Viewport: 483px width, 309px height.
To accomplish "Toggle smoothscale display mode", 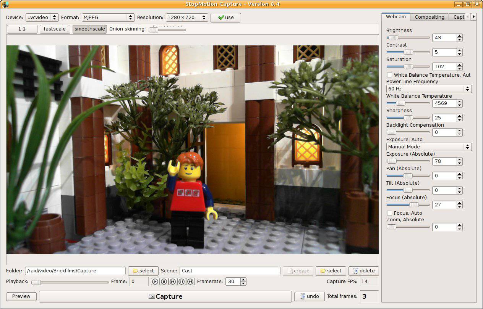I will pos(90,29).
